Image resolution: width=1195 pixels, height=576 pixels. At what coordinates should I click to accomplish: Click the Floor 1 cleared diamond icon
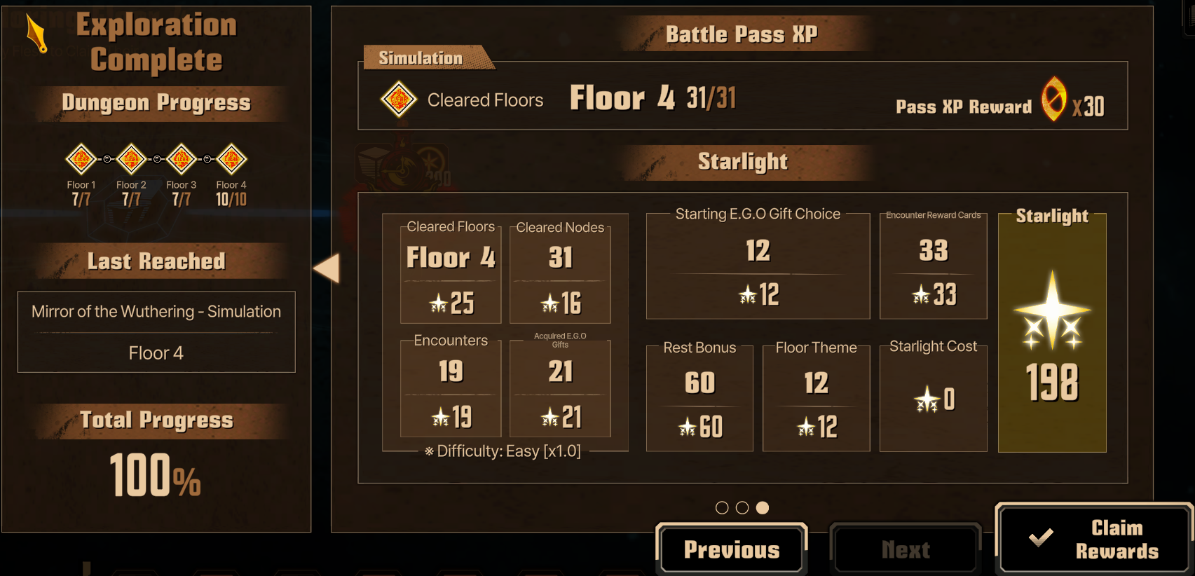pyautogui.click(x=81, y=159)
